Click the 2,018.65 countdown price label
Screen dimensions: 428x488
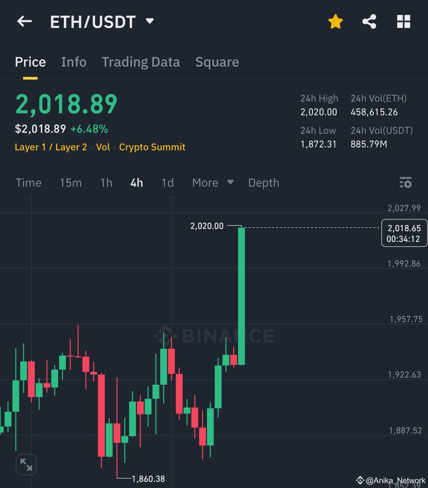pyautogui.click(x=404, y=233)
